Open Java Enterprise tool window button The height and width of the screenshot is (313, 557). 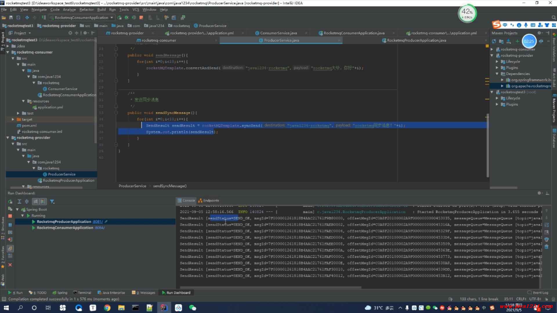pyautogui.click(x=111, y=293)
